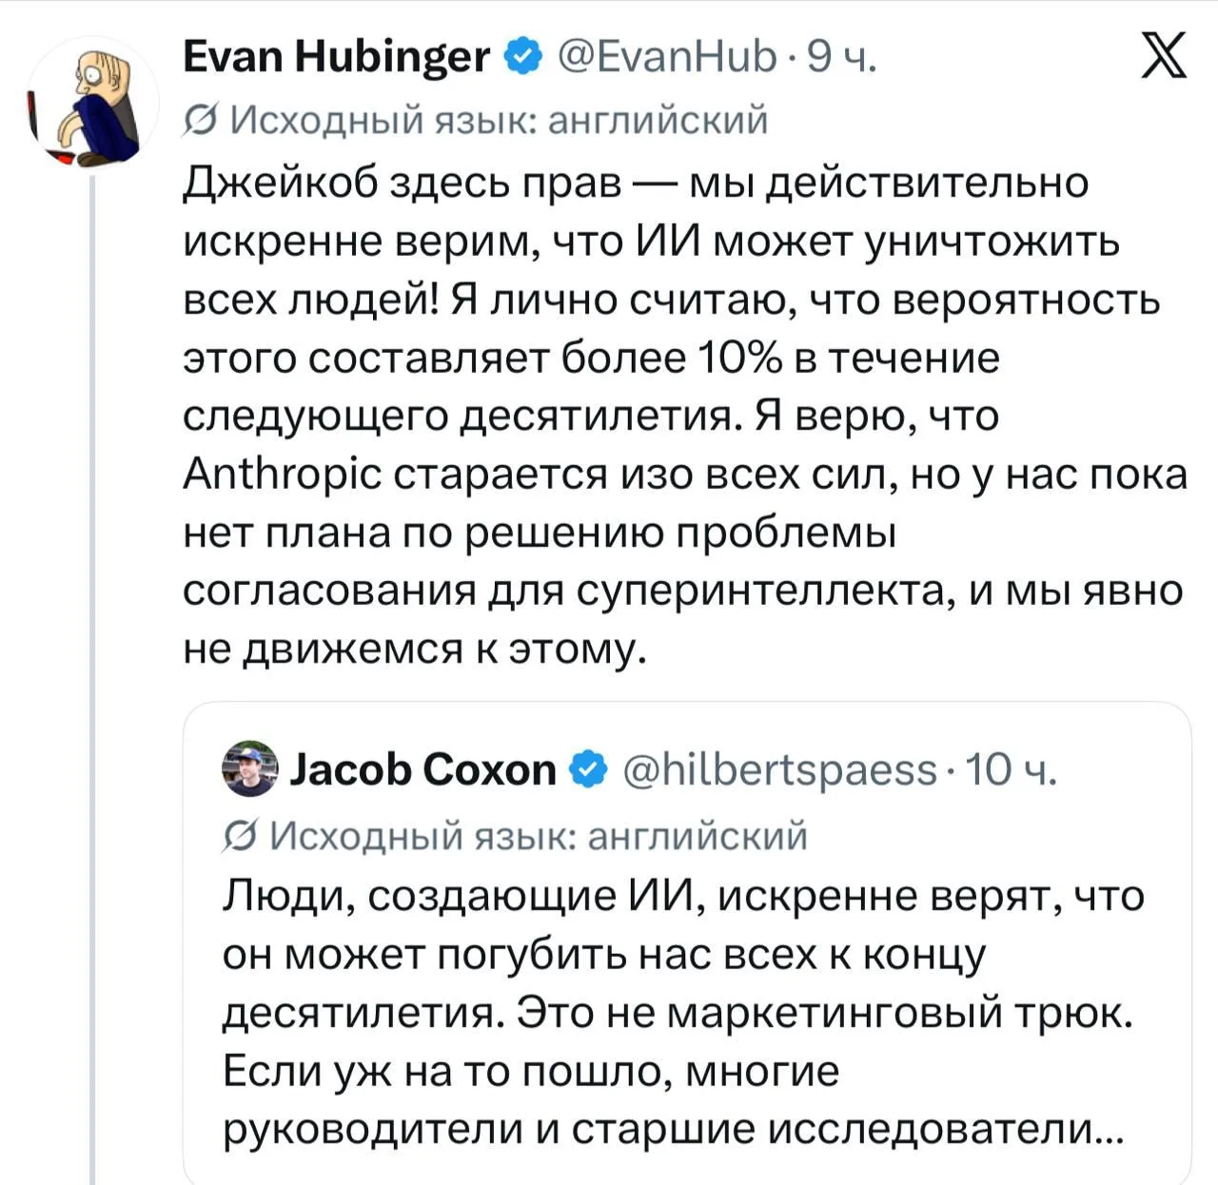This screenshot has height=1185, width=1218.
Task: Click the X logo icon
Action: tap(1163, 54)
